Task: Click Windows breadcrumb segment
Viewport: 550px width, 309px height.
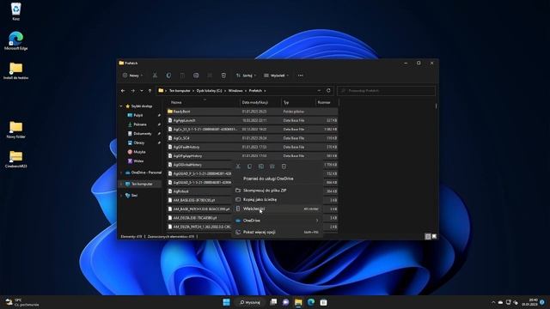Action: pyautogui.click(x=235, y=91)
